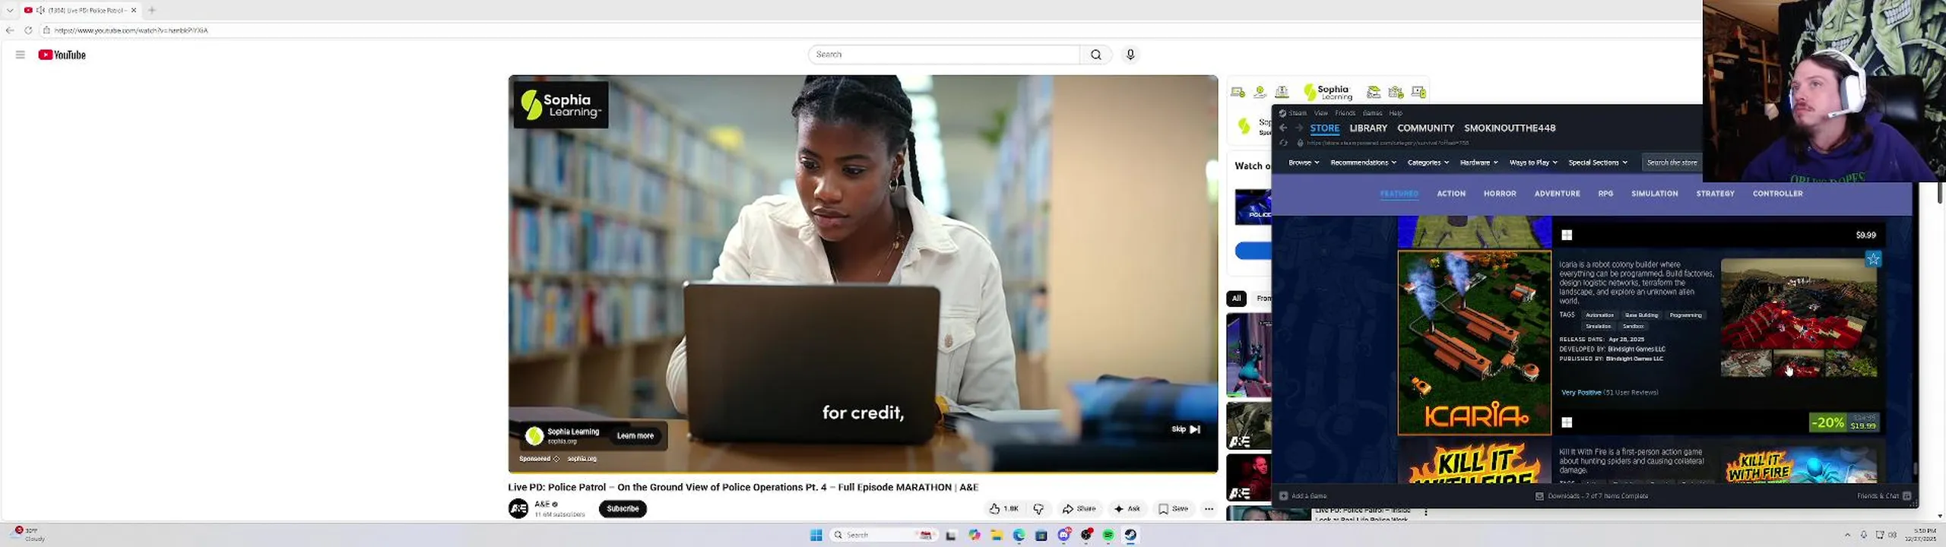The width and height of the screenshot is (1946, 547).
Task: Click Learn more on the ad overlay
Action: [635, 436]
